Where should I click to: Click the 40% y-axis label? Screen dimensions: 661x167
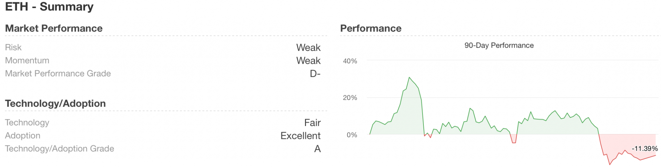(x=350, y=61)
